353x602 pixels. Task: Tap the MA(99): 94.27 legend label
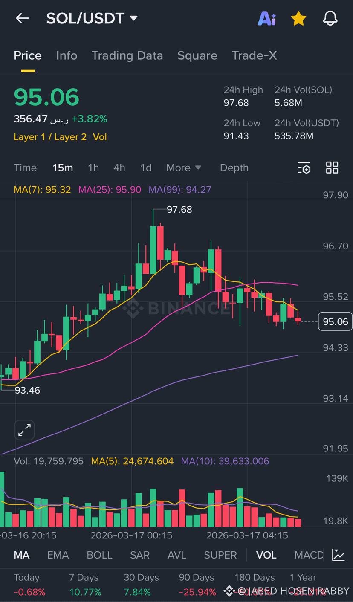click(x=180, y=190)
